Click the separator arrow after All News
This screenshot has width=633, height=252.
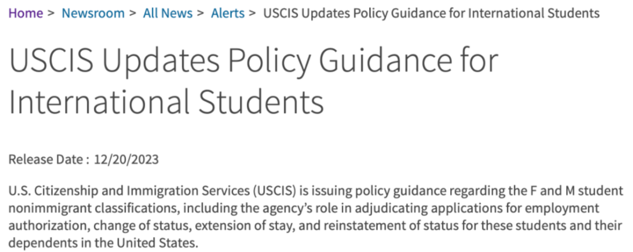click(202, 13)
